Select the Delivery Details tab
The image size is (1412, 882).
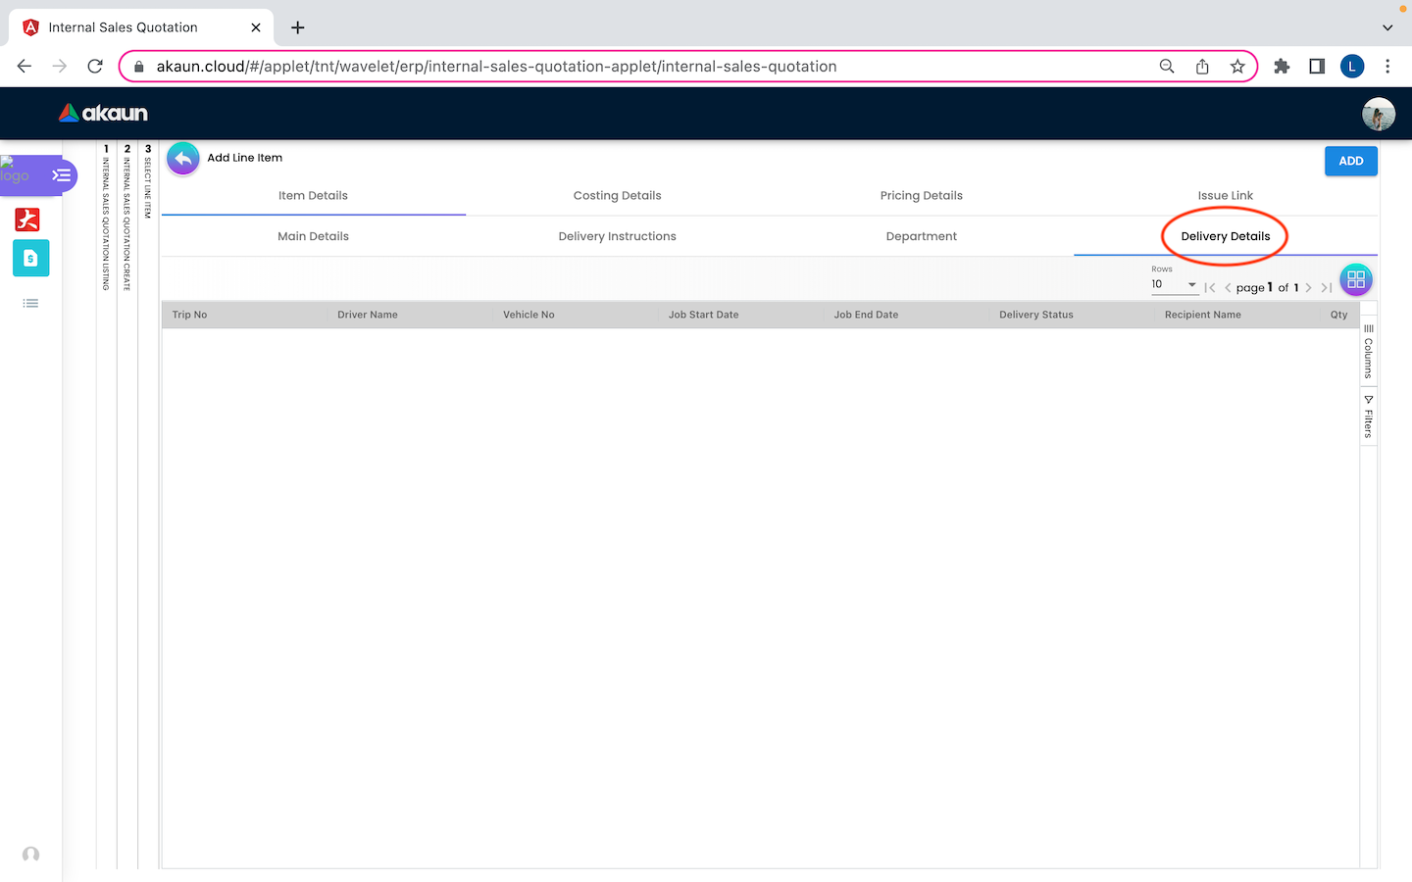click(1226, 236)
